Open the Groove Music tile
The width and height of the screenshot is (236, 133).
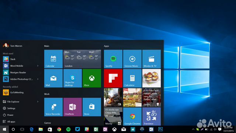coord(132,59)
